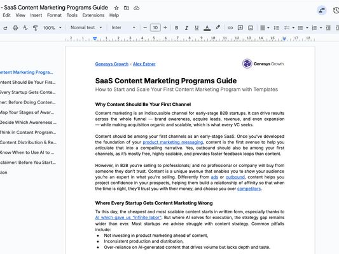
Task: Open the AI "infinite labor" link
Action: click(x=128, y=218)
